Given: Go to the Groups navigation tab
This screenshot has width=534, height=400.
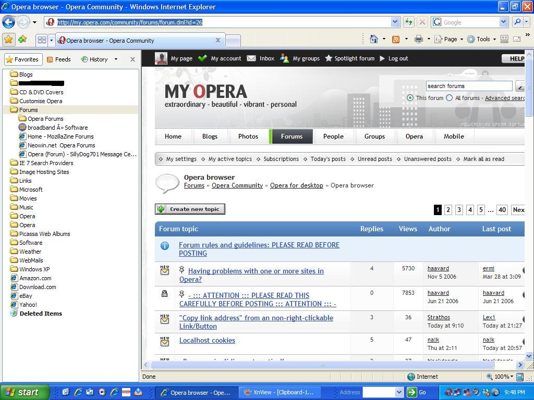Looking at the screenshot, I should click(374, 136).
